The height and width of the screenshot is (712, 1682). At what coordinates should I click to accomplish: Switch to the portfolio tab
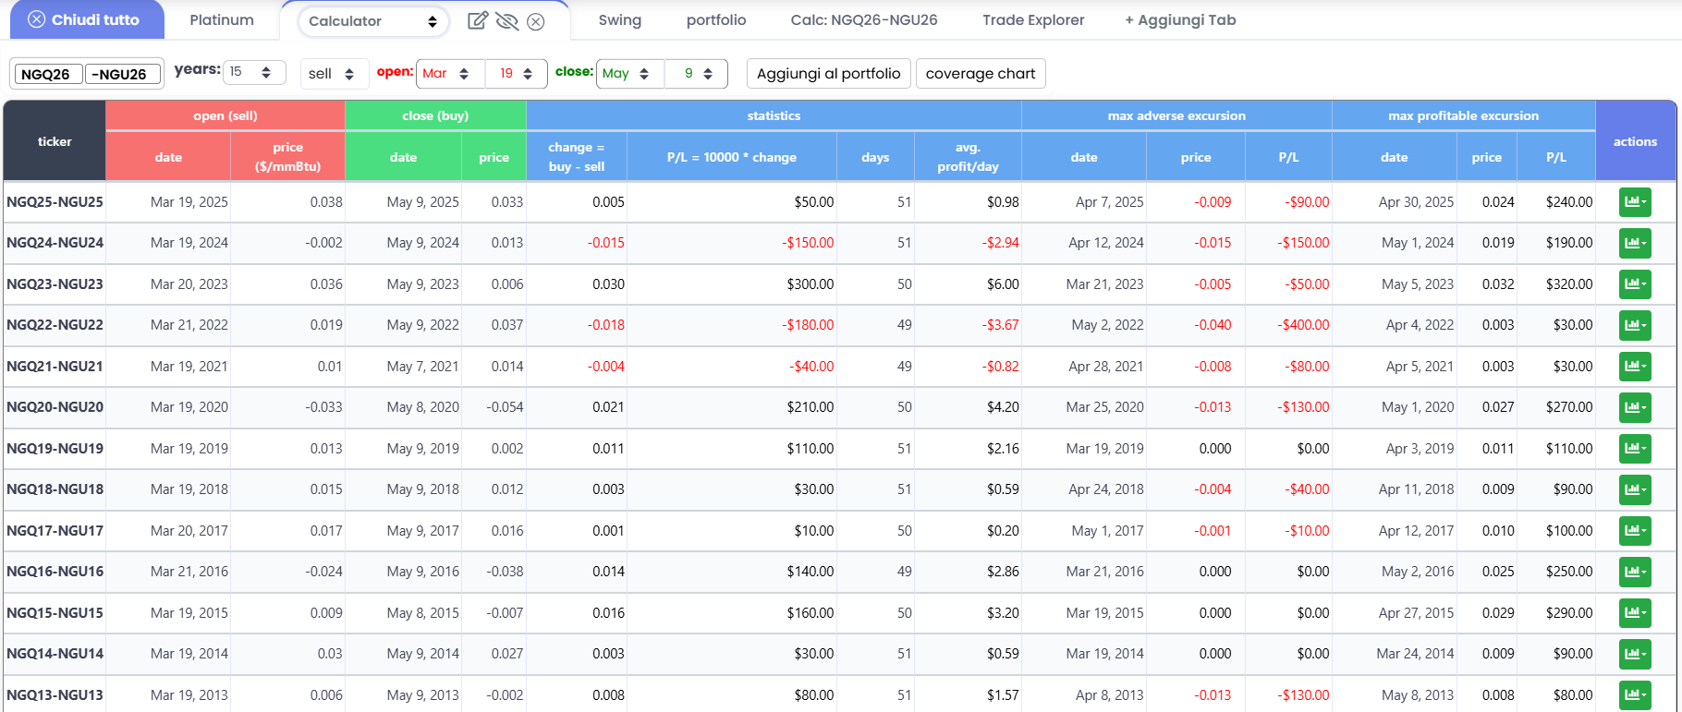[716, 20]
